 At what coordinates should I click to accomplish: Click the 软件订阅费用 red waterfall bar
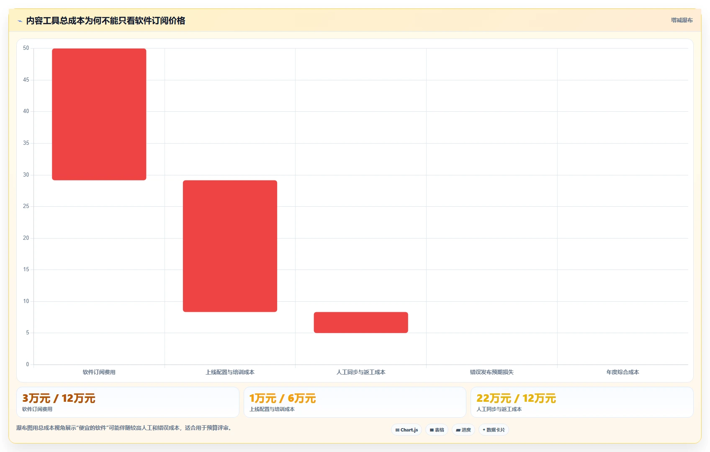(99, 114)
